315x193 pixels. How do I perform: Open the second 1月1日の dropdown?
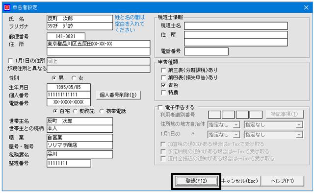click(273, 135)
